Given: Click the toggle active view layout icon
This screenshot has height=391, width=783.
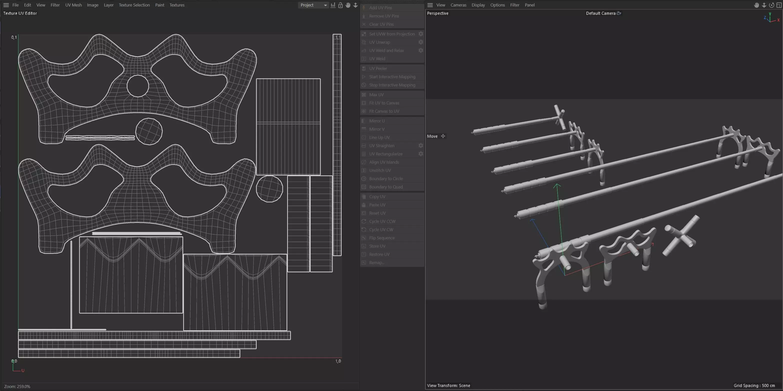Looking at the screenshot, I should (779, 5).
